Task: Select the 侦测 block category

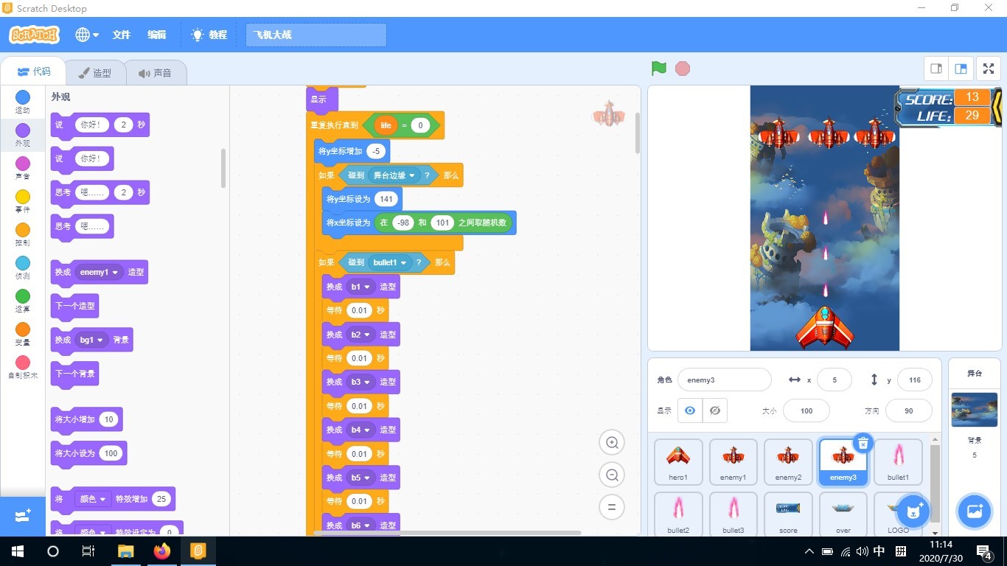Action: click(23, 268)
